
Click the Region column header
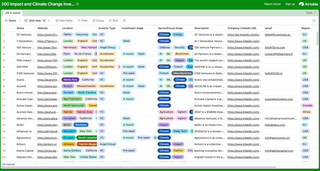point(305,28)
